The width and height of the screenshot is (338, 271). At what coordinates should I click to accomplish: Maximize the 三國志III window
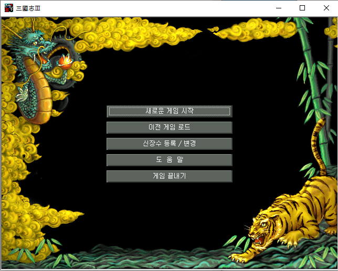[302, 8]
